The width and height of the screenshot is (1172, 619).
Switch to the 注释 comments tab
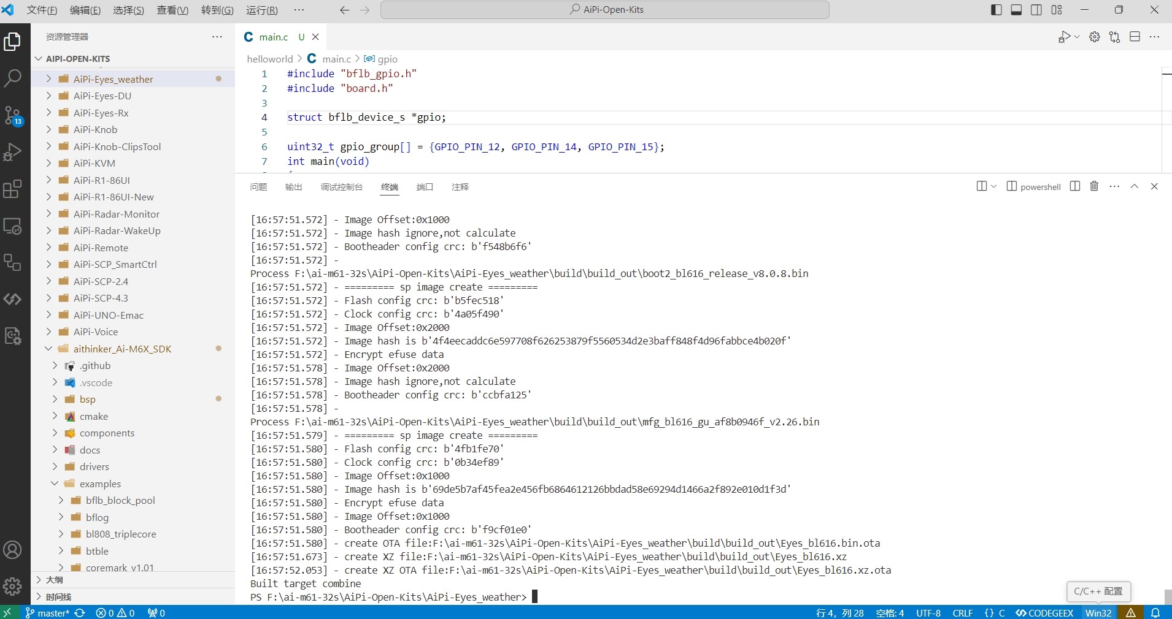tap(460, 187)
